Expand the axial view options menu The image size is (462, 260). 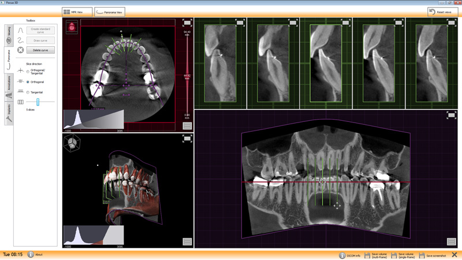click(x=187, y=125)
